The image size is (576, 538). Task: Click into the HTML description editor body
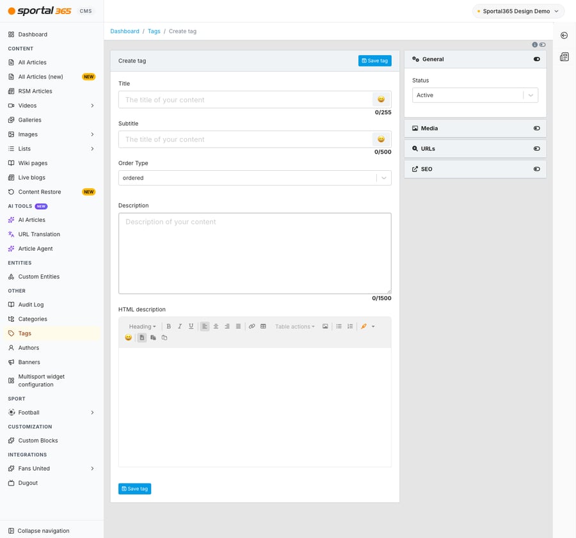(255, 407)
